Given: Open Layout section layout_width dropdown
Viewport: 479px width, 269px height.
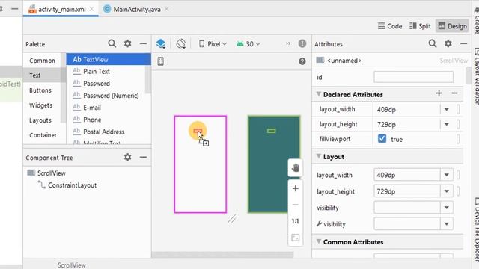Looking at the screenshot, I should 446,175.
